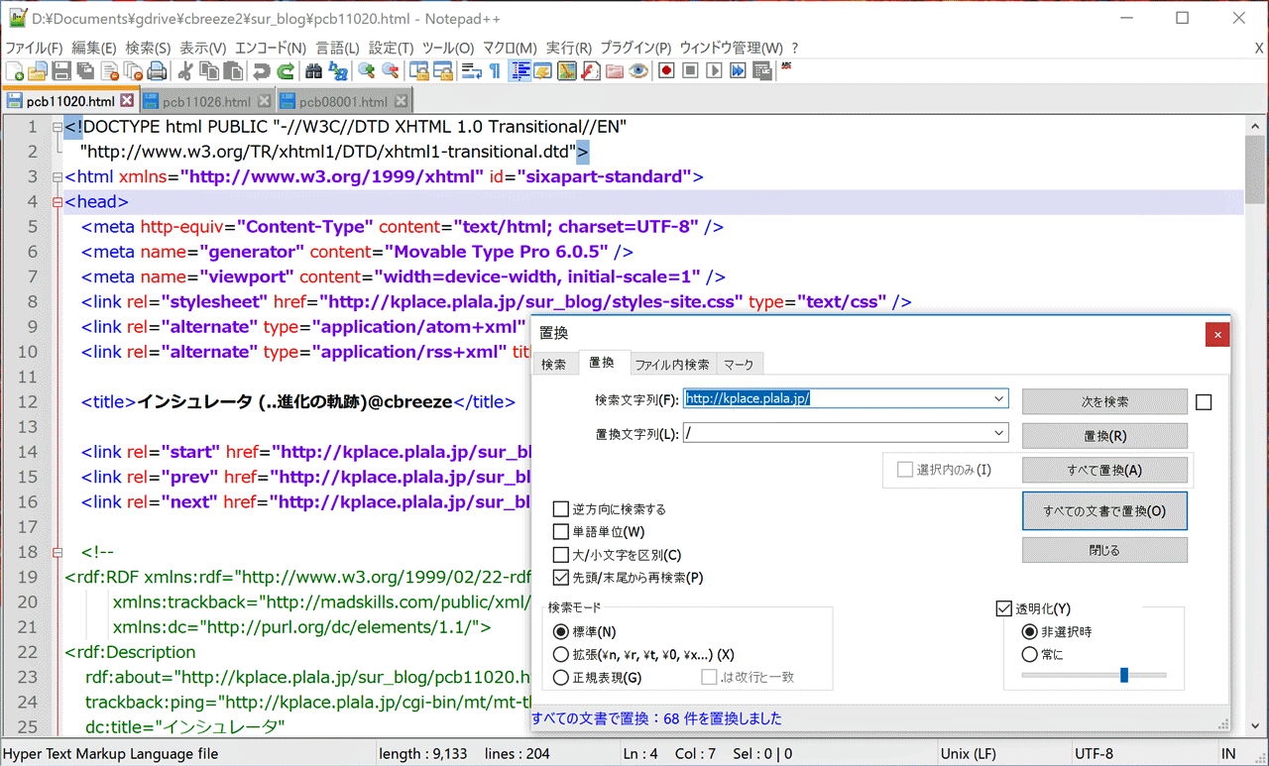
Task: Open the ファイル(F) menu
Action: coord(34,48)
